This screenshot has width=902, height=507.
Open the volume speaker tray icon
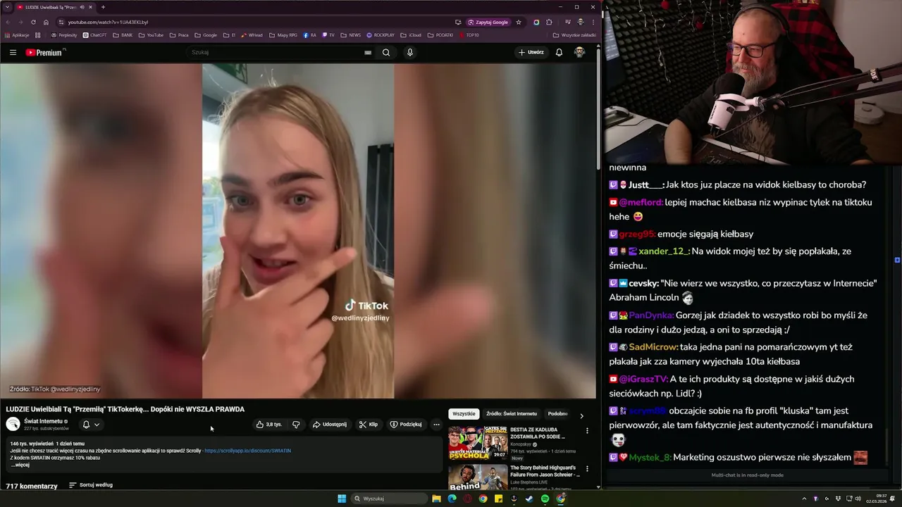point(858,499)
